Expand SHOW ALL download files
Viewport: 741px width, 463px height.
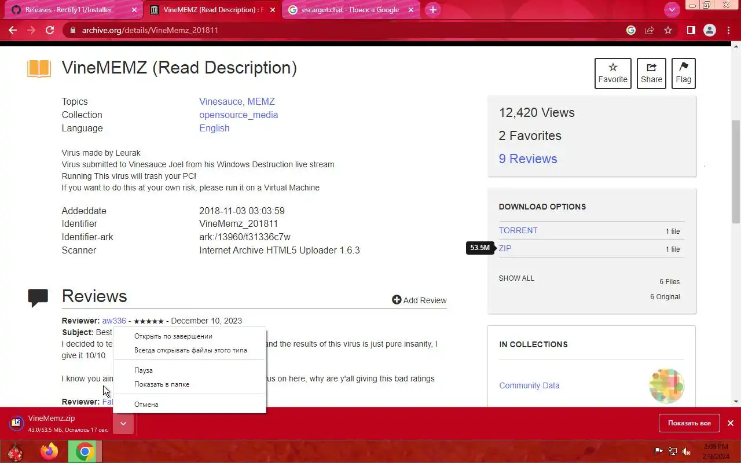pyautogui.click(x=516, y=278)
